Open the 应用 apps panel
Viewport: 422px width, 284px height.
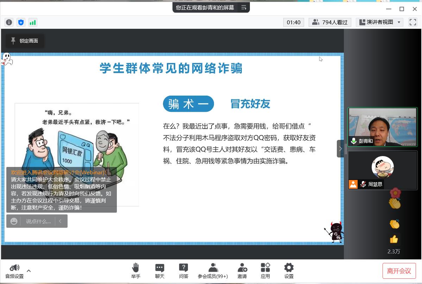click(265, 271)
